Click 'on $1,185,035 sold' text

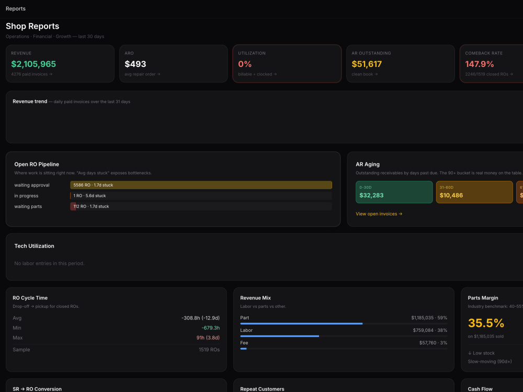click(486, 336)
